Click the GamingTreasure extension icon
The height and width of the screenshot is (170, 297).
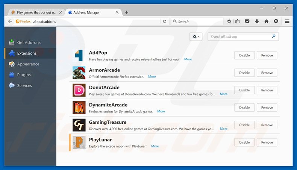point(79,125)
